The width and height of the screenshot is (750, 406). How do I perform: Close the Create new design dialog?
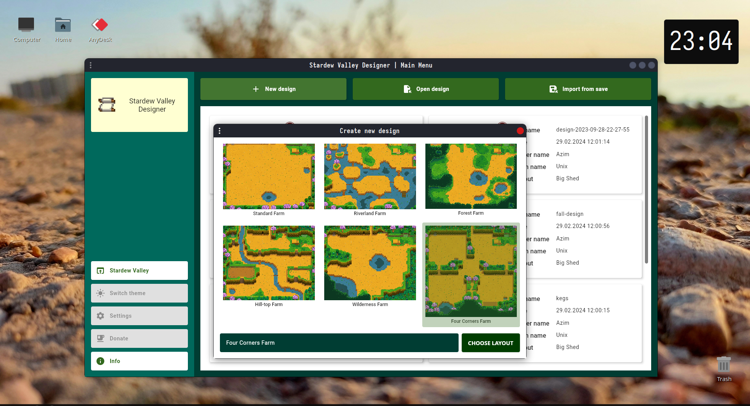click(x=520, y=131)
